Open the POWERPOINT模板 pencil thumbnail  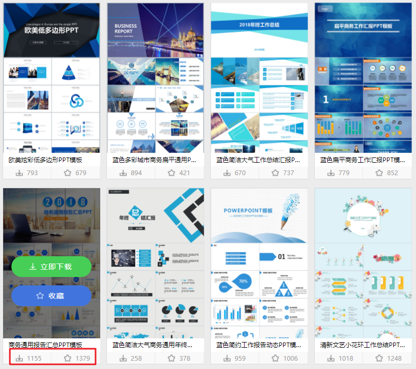259,263
